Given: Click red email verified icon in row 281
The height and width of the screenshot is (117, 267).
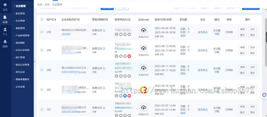Looking at the screenshot, I should pos(129,96).
